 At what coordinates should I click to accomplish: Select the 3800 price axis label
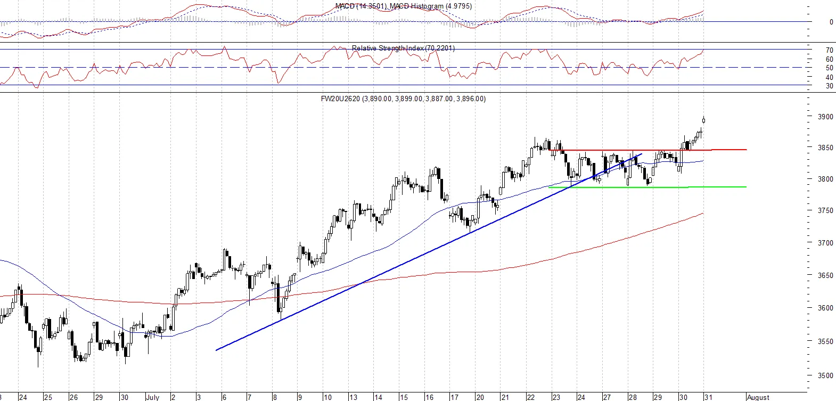point(825,179)
